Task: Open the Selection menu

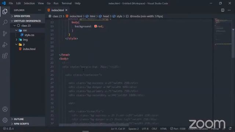Action: 29,3
